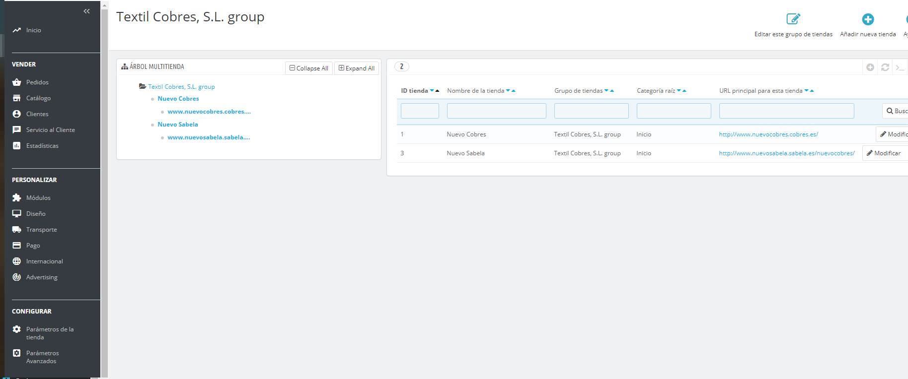Sort Nombre de la tienda ascending

pyautogui.click(x=514, y=91)
